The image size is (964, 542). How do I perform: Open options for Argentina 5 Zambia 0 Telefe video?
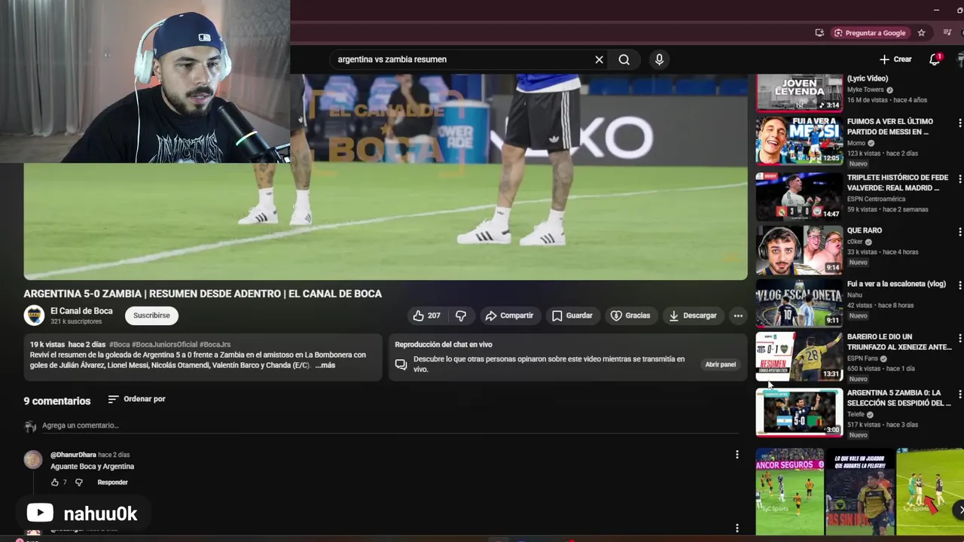pyautogui.click(x=959, y=394)
